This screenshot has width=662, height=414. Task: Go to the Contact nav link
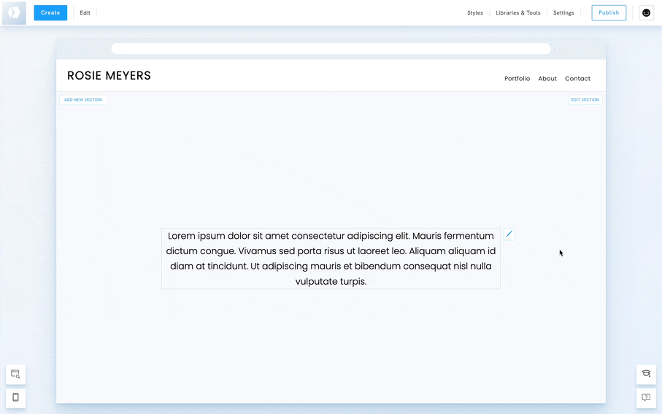click(577, 79)
